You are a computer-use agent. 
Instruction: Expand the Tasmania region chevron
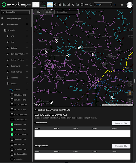(27, 78)
